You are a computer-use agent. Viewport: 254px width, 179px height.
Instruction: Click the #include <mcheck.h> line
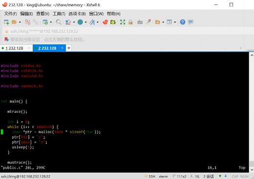[x=22, y=86]
